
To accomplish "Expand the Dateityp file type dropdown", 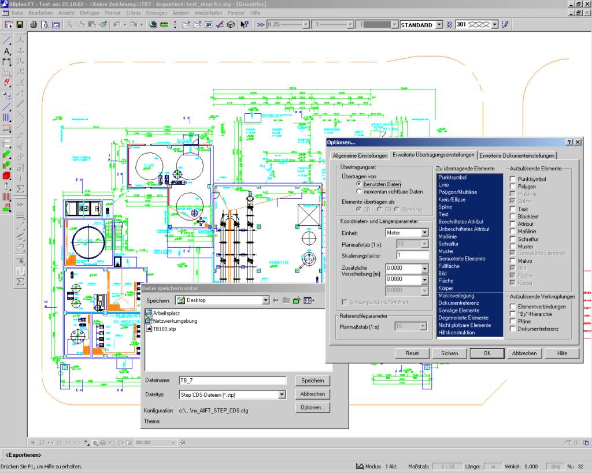I will point(282,395).
